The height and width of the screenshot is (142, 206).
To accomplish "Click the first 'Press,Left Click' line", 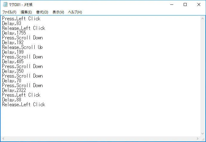I will pyautogui.click(x=21, y=18).
